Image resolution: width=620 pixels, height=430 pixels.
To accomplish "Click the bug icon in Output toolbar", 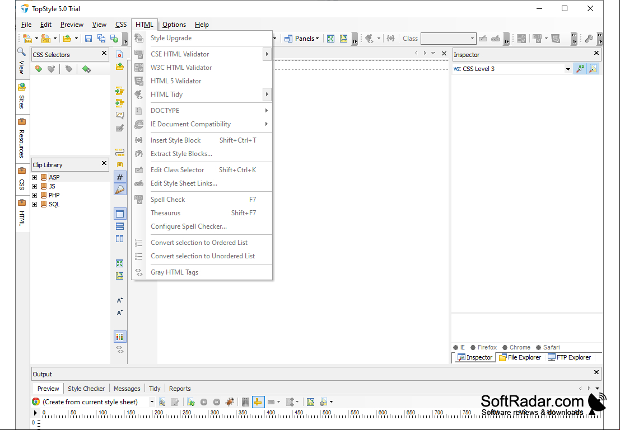I will (x=229, y=402).
